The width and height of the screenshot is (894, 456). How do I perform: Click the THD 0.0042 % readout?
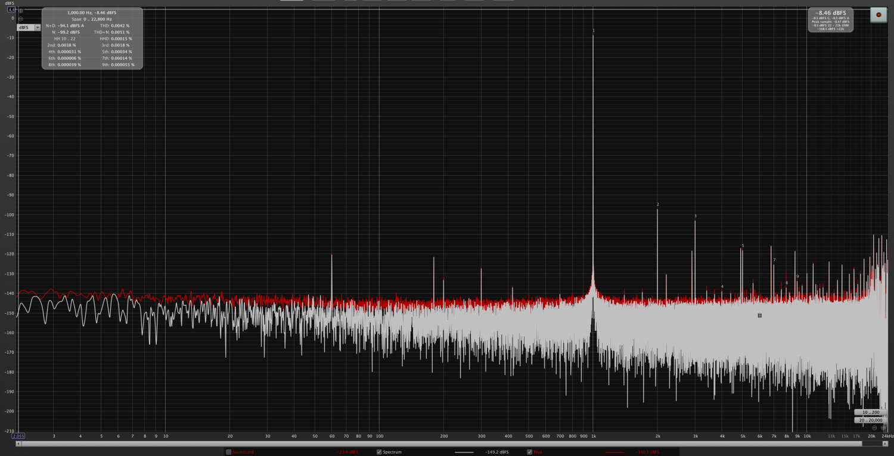point(115,26)
